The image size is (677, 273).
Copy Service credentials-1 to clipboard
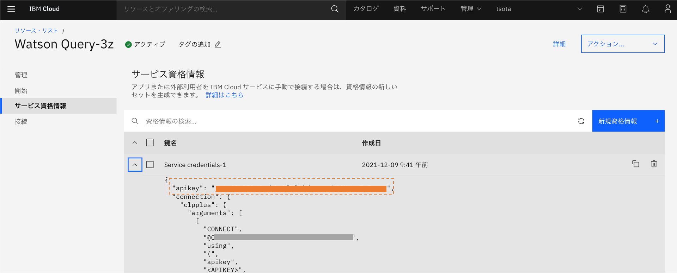[x=636, y=164]
